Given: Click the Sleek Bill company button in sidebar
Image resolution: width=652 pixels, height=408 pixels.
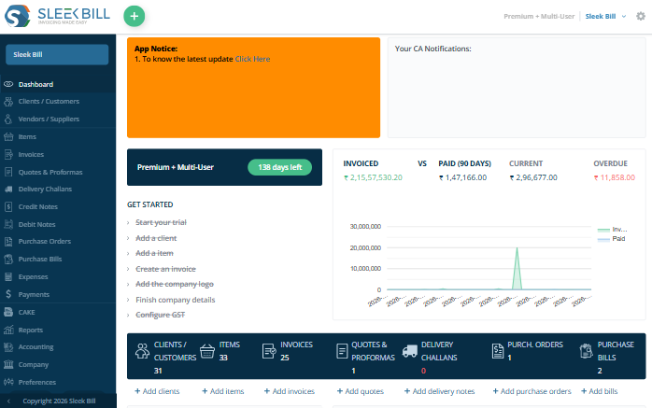Looking at the screenshot, I should point(57,54).
